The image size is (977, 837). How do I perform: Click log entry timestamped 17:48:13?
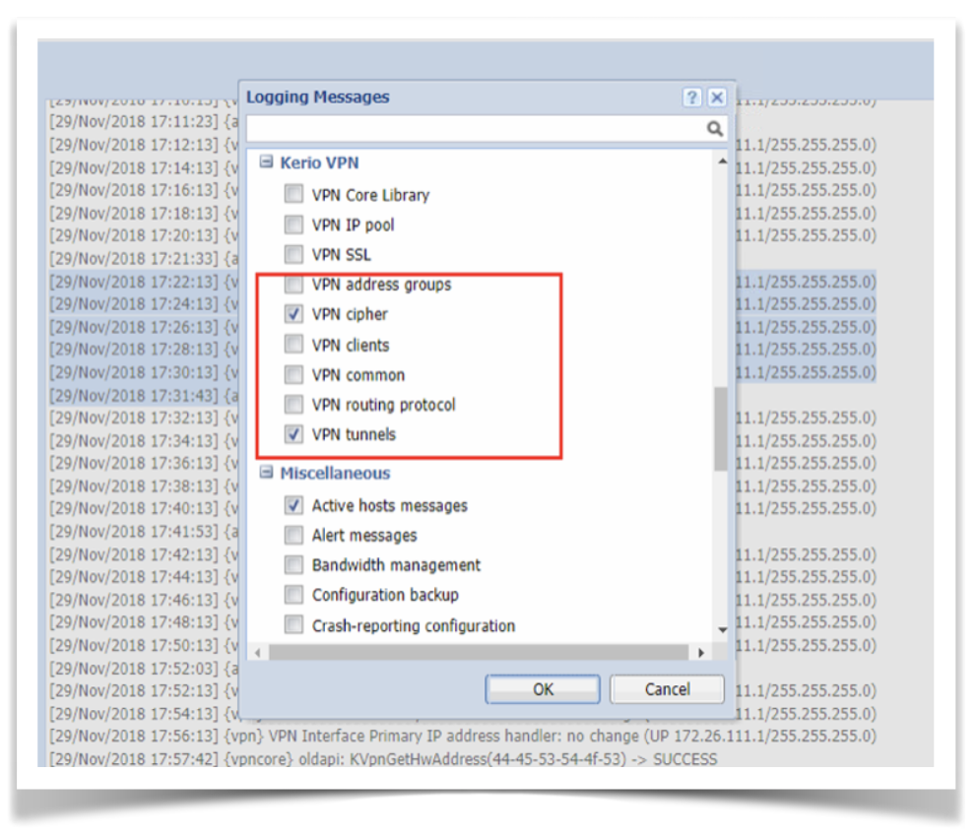(144, 621)
